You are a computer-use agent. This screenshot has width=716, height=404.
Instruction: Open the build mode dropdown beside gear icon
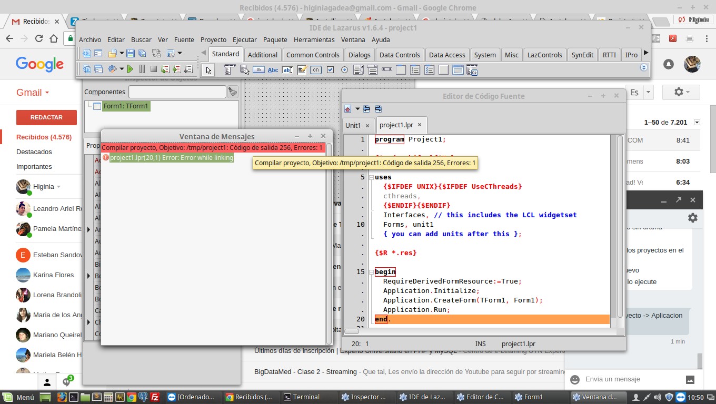[x=122, y=69]
